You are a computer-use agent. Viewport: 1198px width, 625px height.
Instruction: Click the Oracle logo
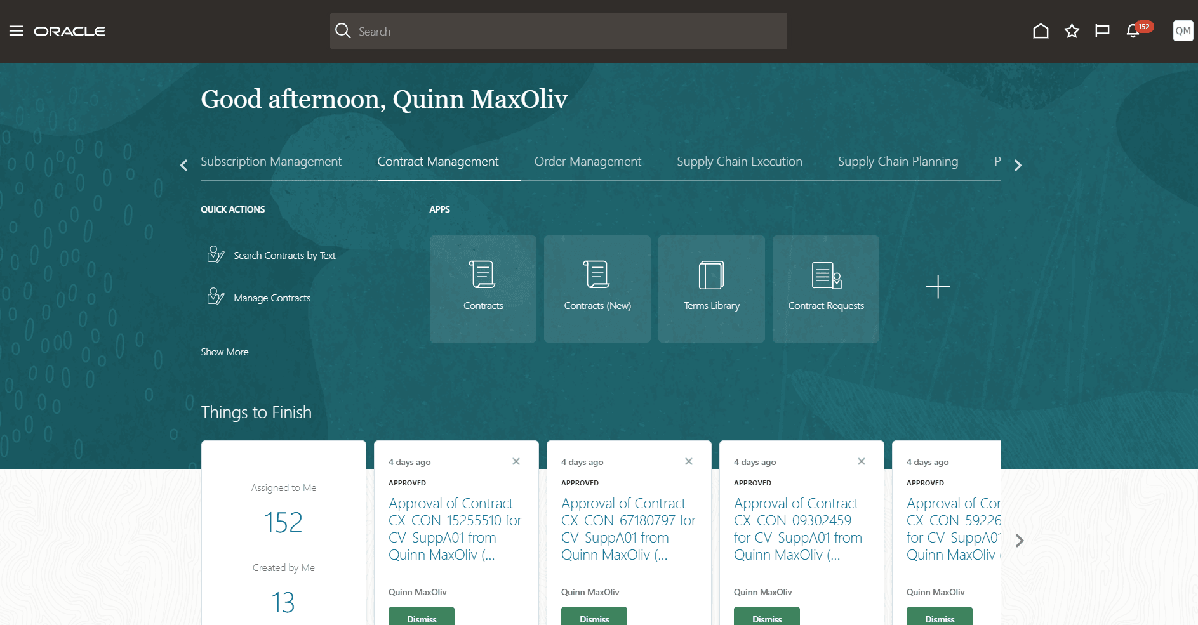point(70,31)
